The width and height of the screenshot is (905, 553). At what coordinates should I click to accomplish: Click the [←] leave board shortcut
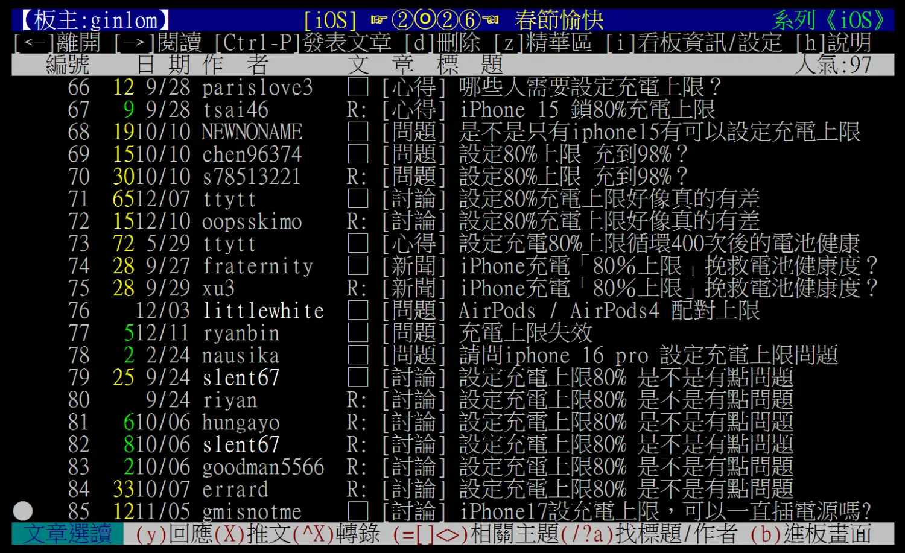(x=57, y=43)
